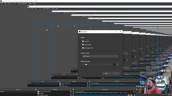Mute speaker icon in largest nested preview mixer
This screenshot has width=172, height=96.
coord(139,86)
